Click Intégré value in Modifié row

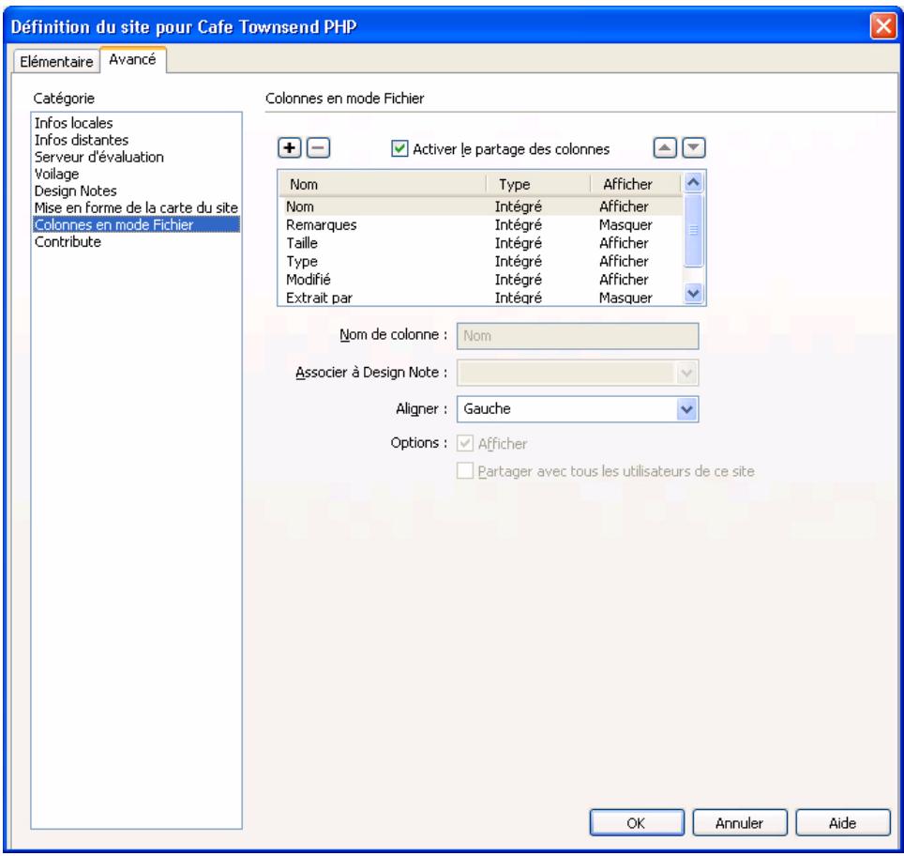tap(519, 280)
